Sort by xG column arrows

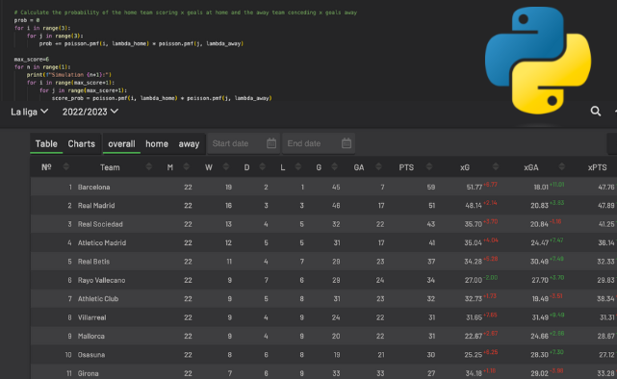click(496, 166)
